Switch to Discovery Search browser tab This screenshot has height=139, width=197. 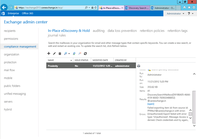pyautogui.click(x=137, y=8)
